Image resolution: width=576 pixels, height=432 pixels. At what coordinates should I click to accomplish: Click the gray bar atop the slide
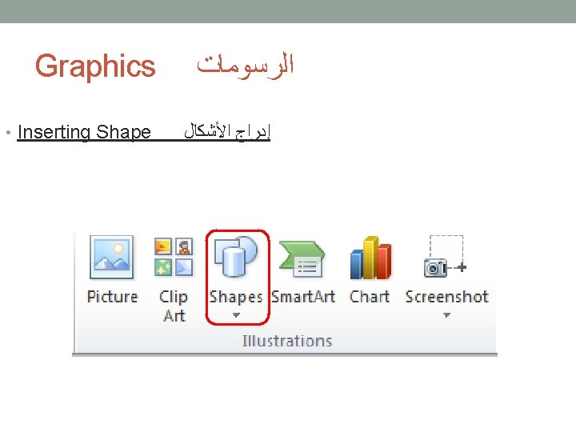point(288,11)
